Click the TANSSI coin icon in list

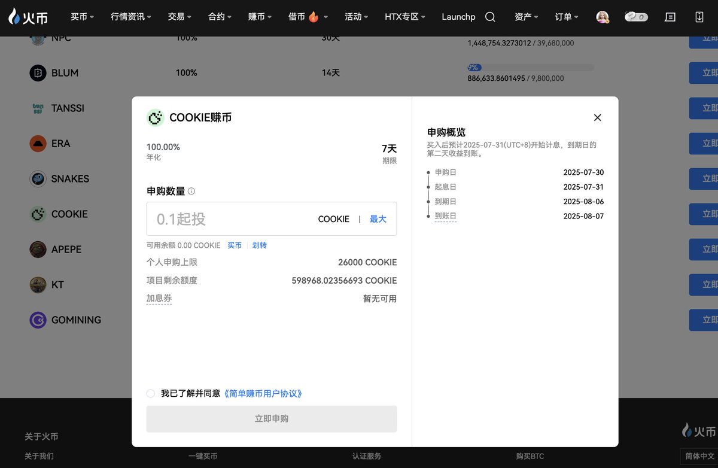click(x=38, y=108)
